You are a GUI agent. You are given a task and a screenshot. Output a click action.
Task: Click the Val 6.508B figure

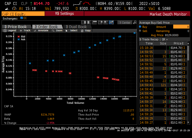pos(164,9)
